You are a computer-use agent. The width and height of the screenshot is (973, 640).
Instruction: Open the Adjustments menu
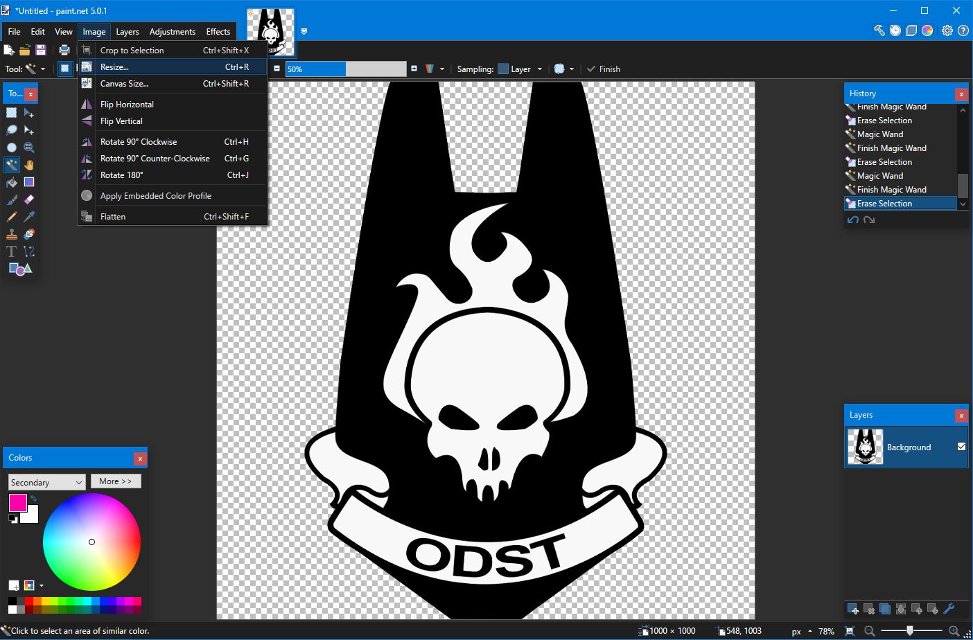(x=172, y=32)
